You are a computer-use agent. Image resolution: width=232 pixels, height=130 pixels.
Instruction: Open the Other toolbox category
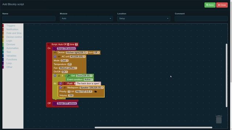(9, 67)
